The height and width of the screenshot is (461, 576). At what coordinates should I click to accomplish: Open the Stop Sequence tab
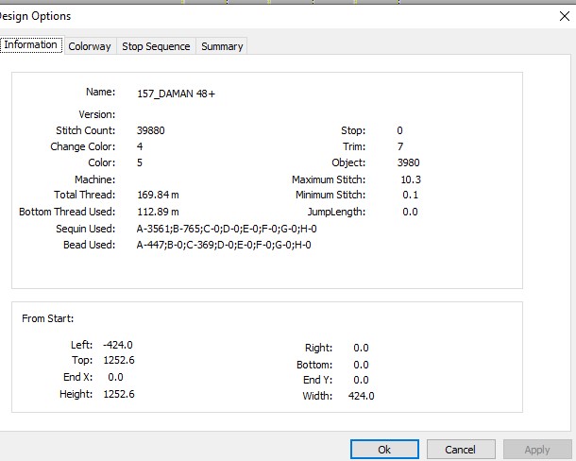156,46
